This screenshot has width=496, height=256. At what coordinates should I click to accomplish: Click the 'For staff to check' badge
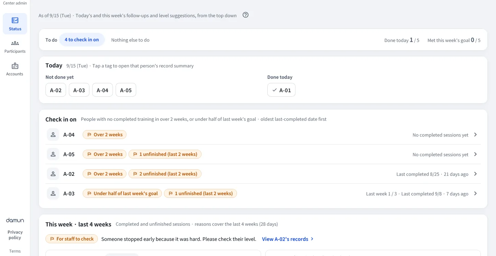(72, 239)
